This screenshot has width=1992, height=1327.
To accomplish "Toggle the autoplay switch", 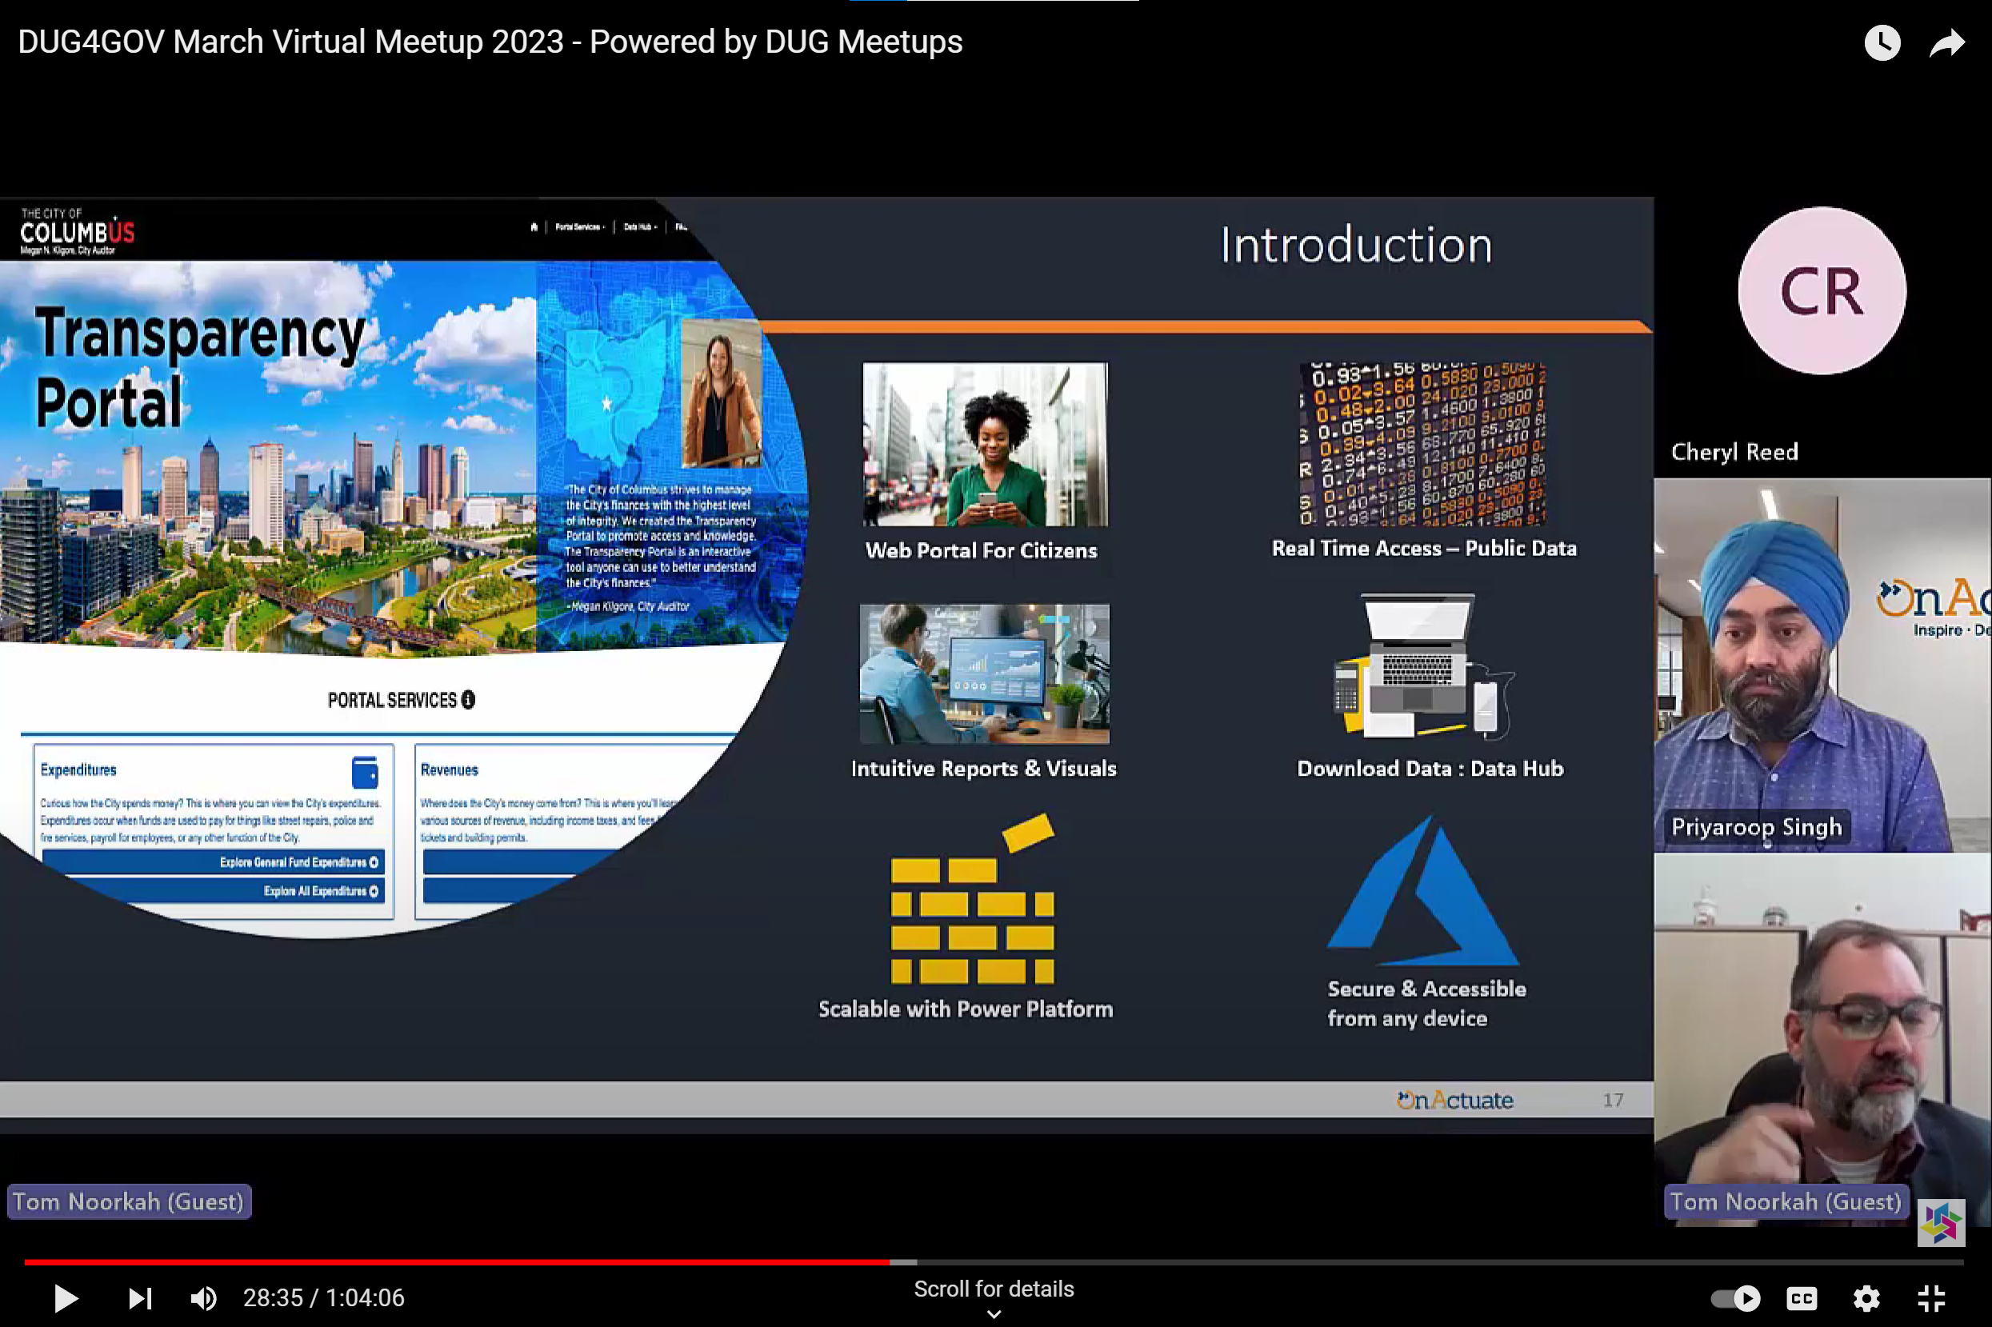I will coord(1735,1297).
